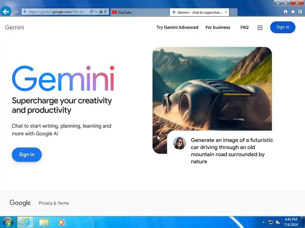The height and width of the screenshot is (228, 305).
Task: Click the network tray icon
Action: (x=270, y=222)
